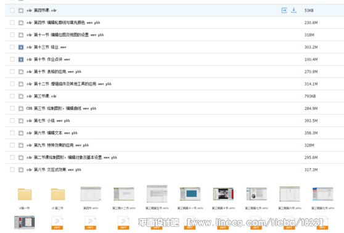Click the 393.5M file size value
The width and height of the screenshot is (344, 233).
pyautogui.click(x=311, y=121)
